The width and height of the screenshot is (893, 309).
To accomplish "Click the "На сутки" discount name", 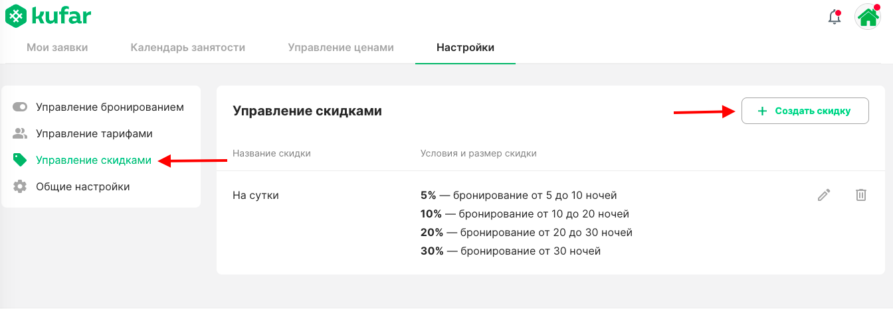I will pos(256,195).
